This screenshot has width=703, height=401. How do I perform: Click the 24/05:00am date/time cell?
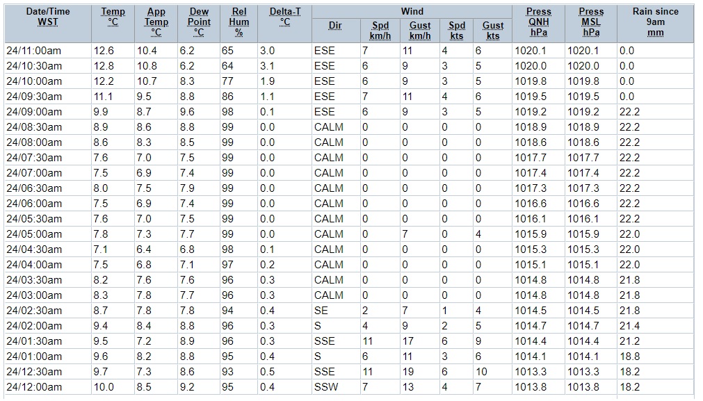[34, 234]
